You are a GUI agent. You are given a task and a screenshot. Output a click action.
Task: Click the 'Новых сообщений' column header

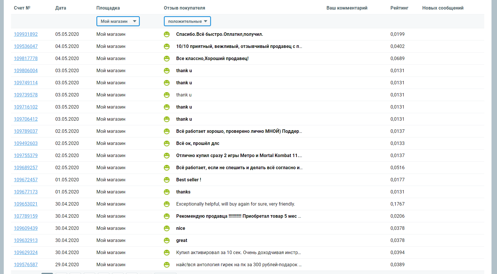(x=443, y=8)
